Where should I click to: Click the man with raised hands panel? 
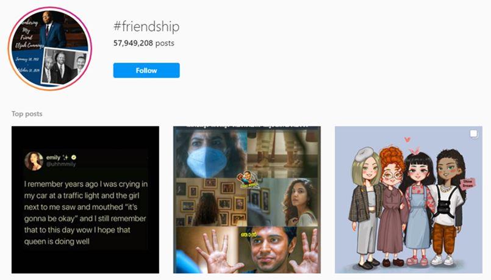pyautogui.click(x=248, y=250)
